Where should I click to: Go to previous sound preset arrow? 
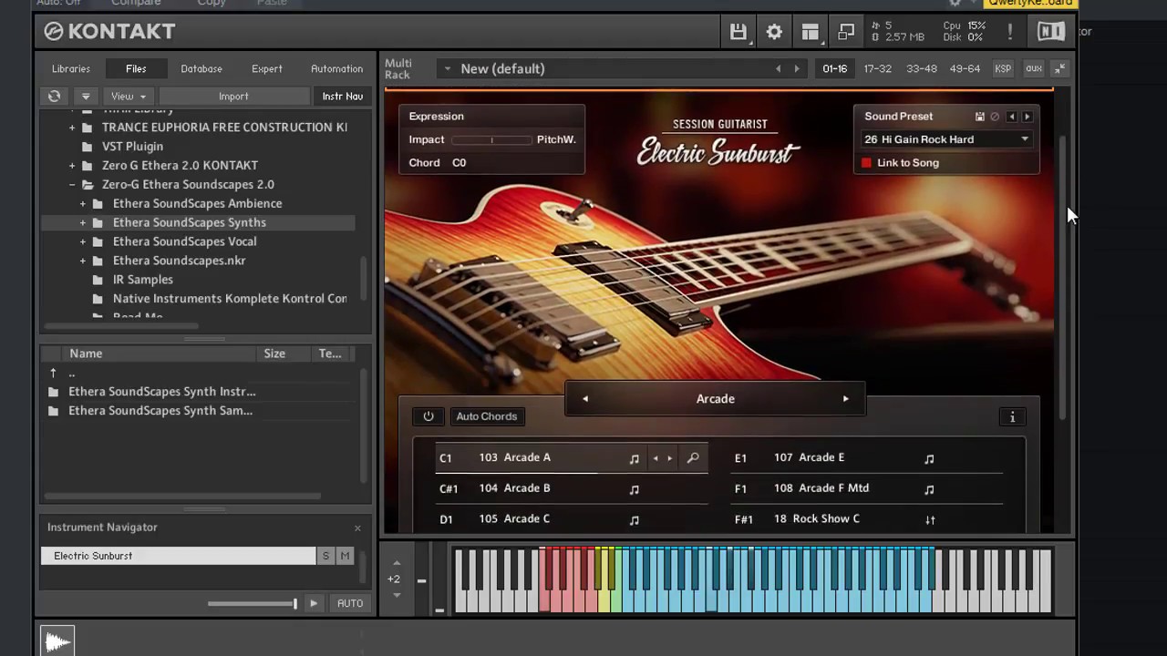(1011, 117)
